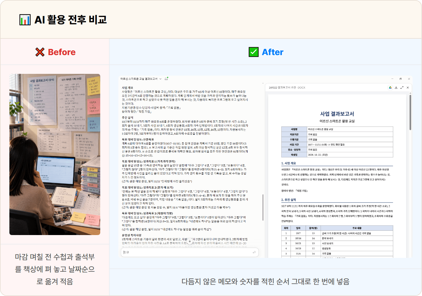Click the project share icon beside chat title
The height and width of the screenshot is (296, 422).
pos(166,79)
